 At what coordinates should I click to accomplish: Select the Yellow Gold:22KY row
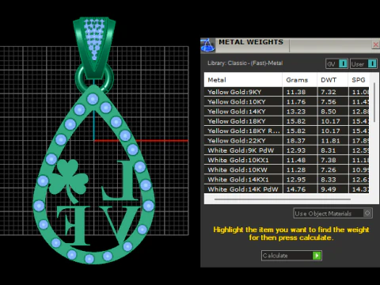click(287, 141)
